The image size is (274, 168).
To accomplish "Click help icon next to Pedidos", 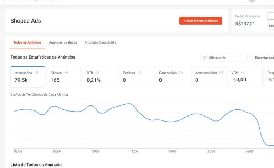I will coord(139,73).
